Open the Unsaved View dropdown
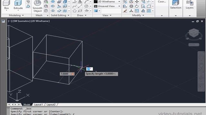206x115 pixels. point(119,6)
